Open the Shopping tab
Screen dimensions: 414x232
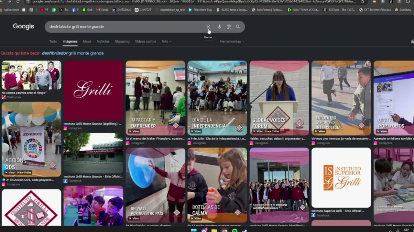coord(122,41)
